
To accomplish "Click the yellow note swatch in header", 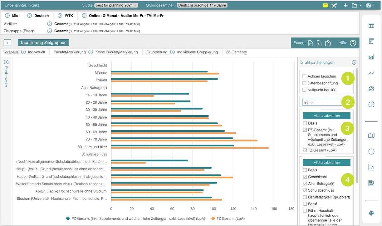I will (x=325, y=5).
